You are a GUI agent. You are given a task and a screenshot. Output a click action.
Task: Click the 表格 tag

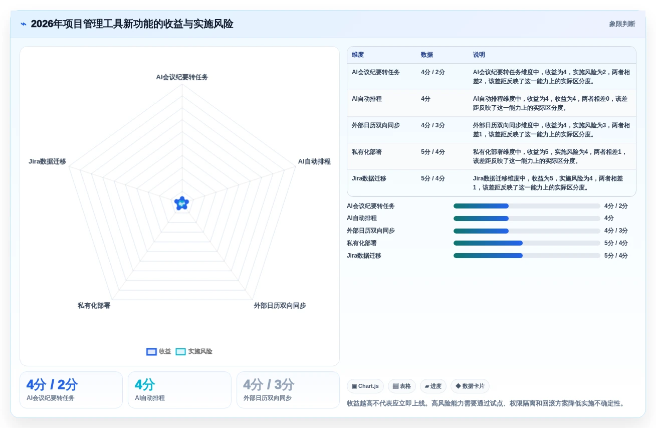pyautogui.click(x=402, y=386)
